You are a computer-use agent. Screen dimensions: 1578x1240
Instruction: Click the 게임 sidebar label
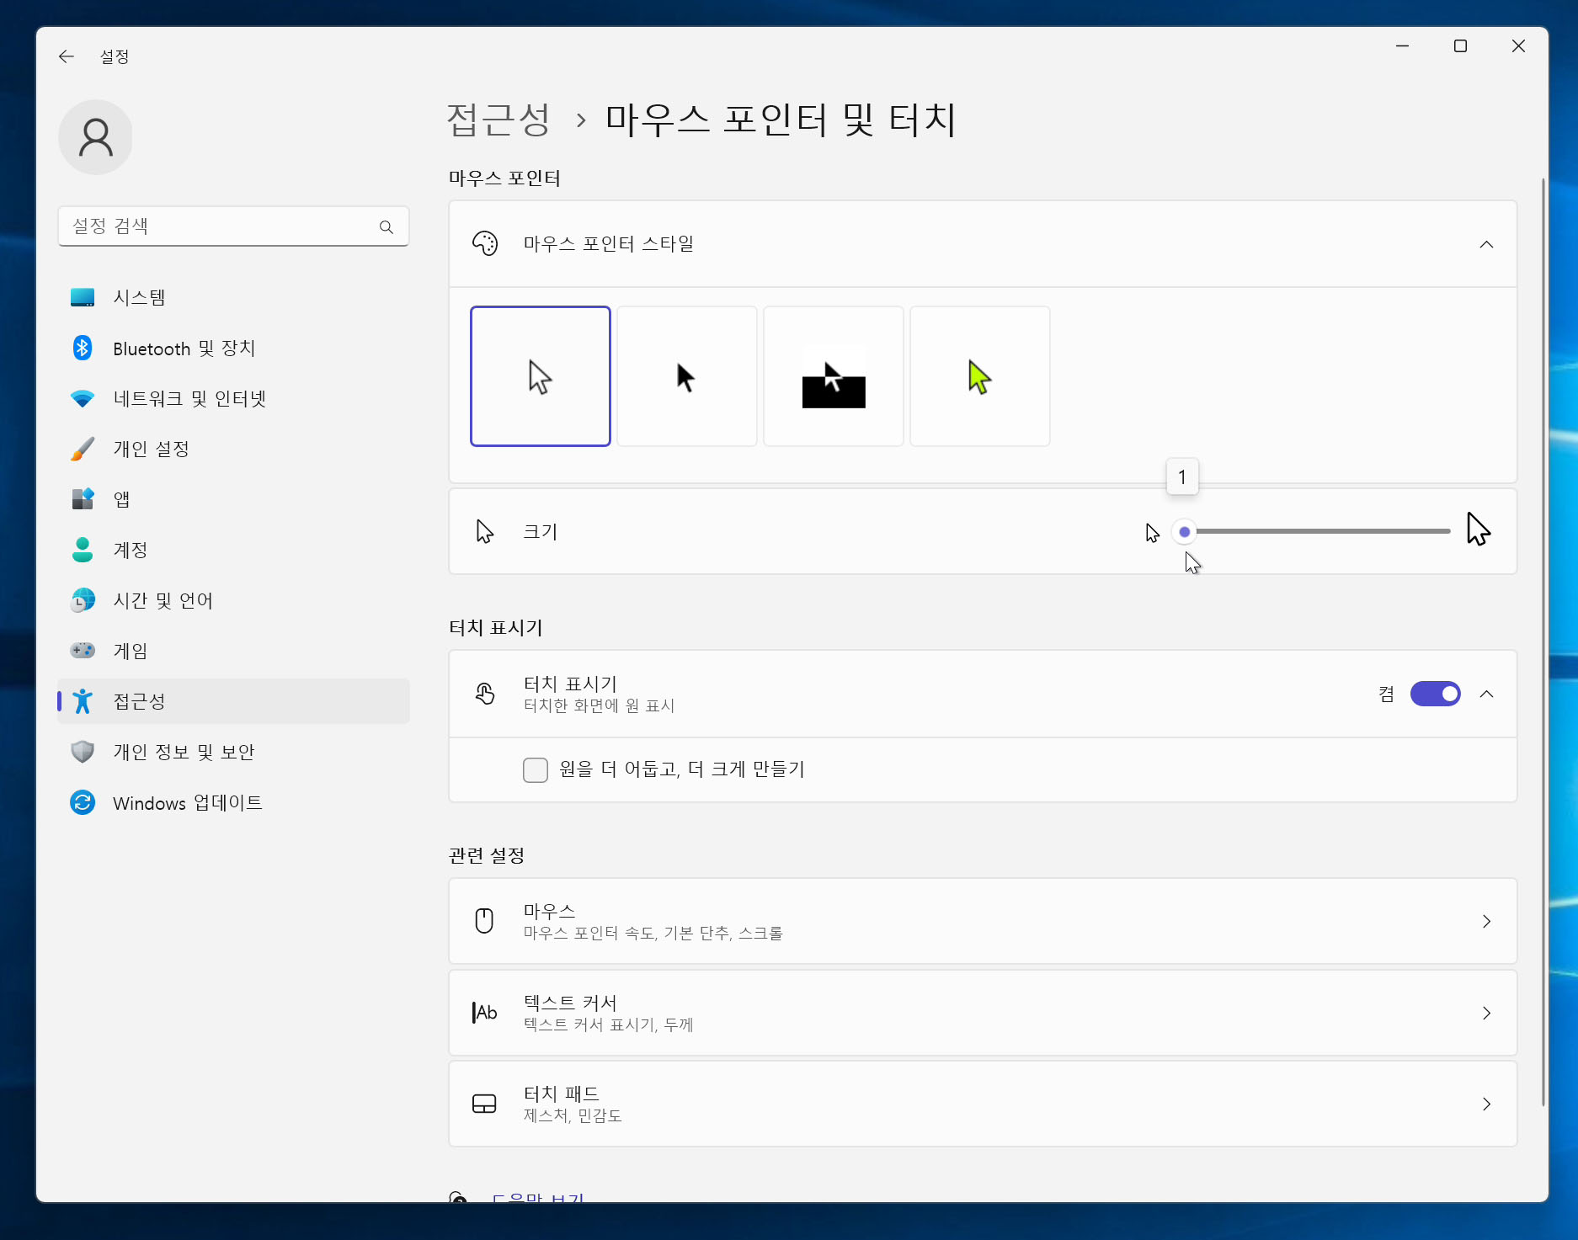131,651
